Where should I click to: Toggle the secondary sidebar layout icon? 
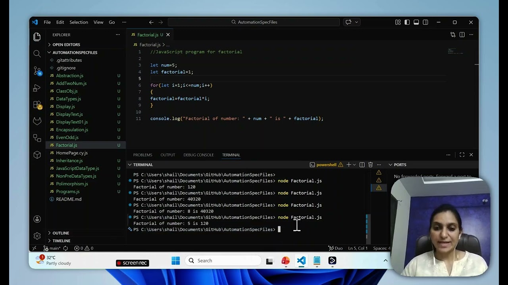(x=425, y=22)
